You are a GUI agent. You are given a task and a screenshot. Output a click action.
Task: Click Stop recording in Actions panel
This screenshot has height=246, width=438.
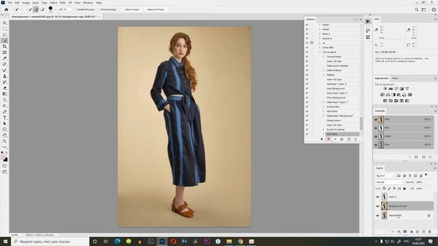click(x=322, y=139)
